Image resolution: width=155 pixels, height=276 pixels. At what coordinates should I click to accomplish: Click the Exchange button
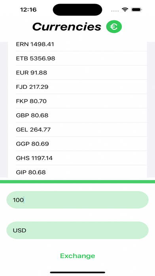(x=77, y=256)
